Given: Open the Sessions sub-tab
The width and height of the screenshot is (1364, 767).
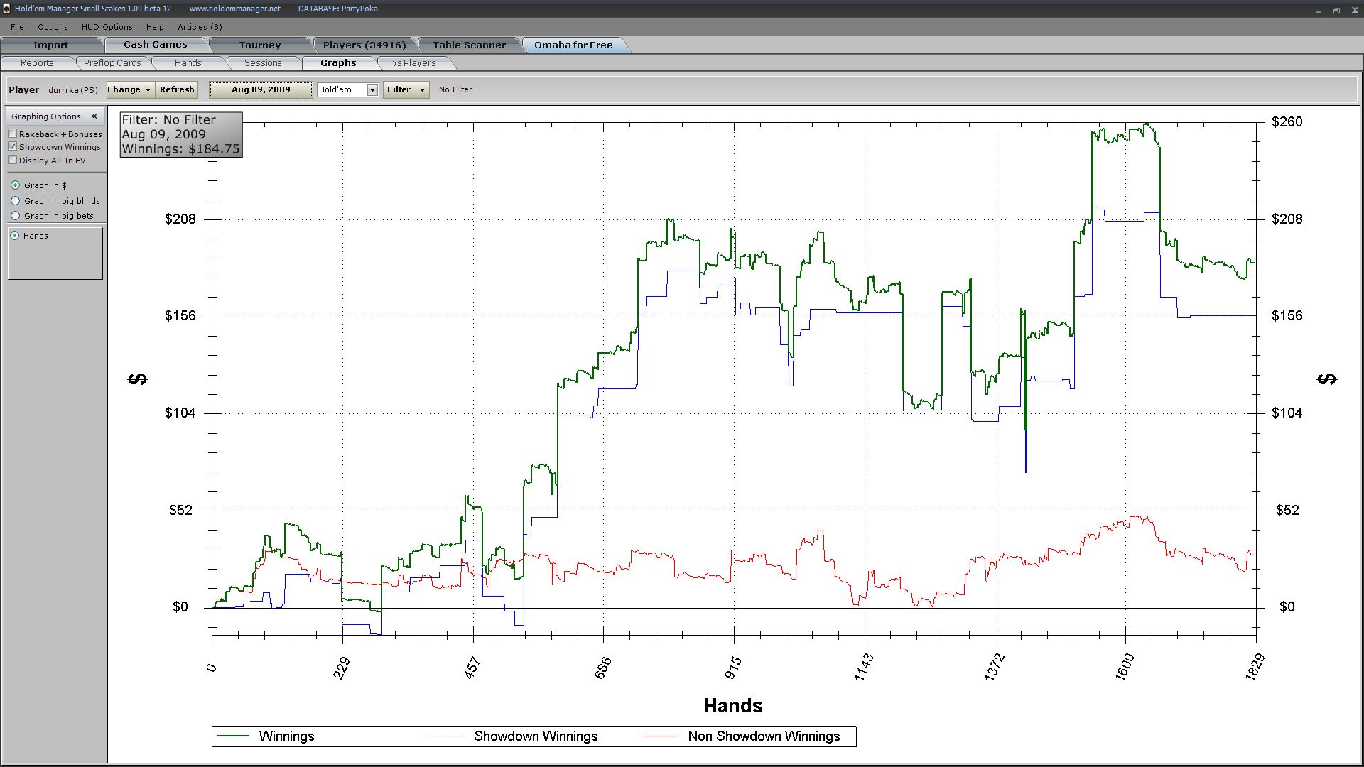Looking at the screenshot, I should tap(263, 63).
